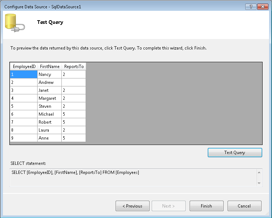Click the Andrew cell

tap(49, 82)
